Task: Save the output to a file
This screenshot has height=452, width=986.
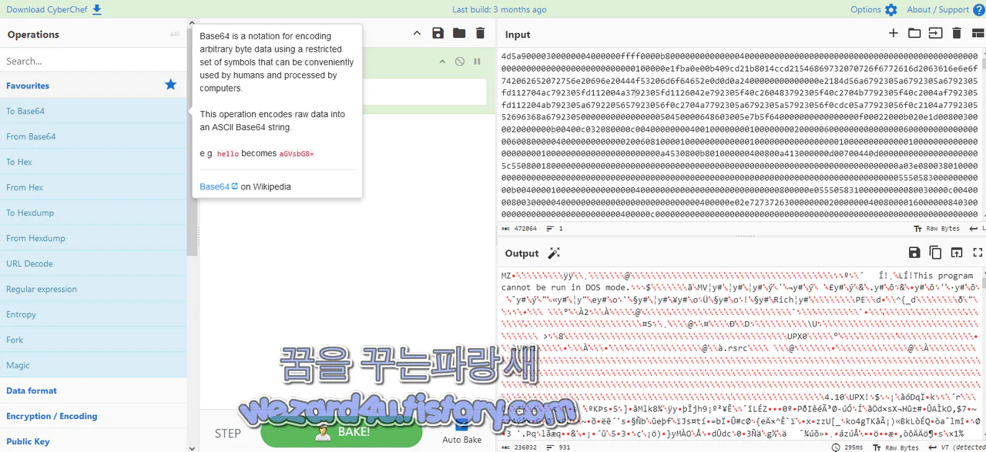Action: (914, 253)
